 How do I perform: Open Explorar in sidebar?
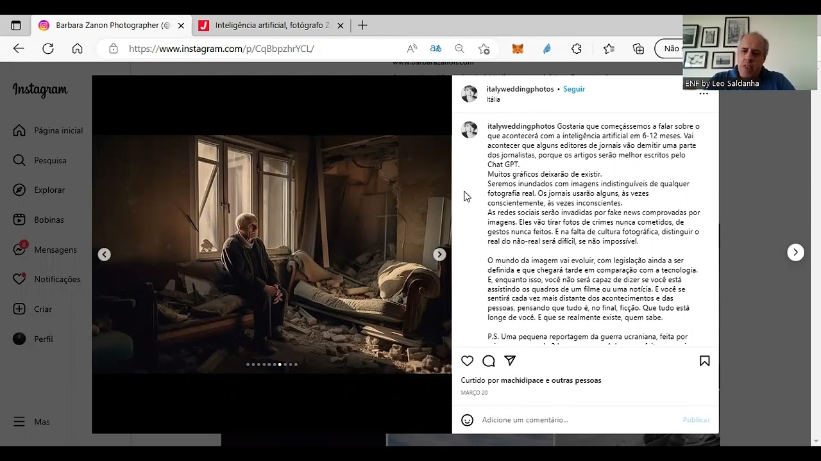[x=39, y=190]
